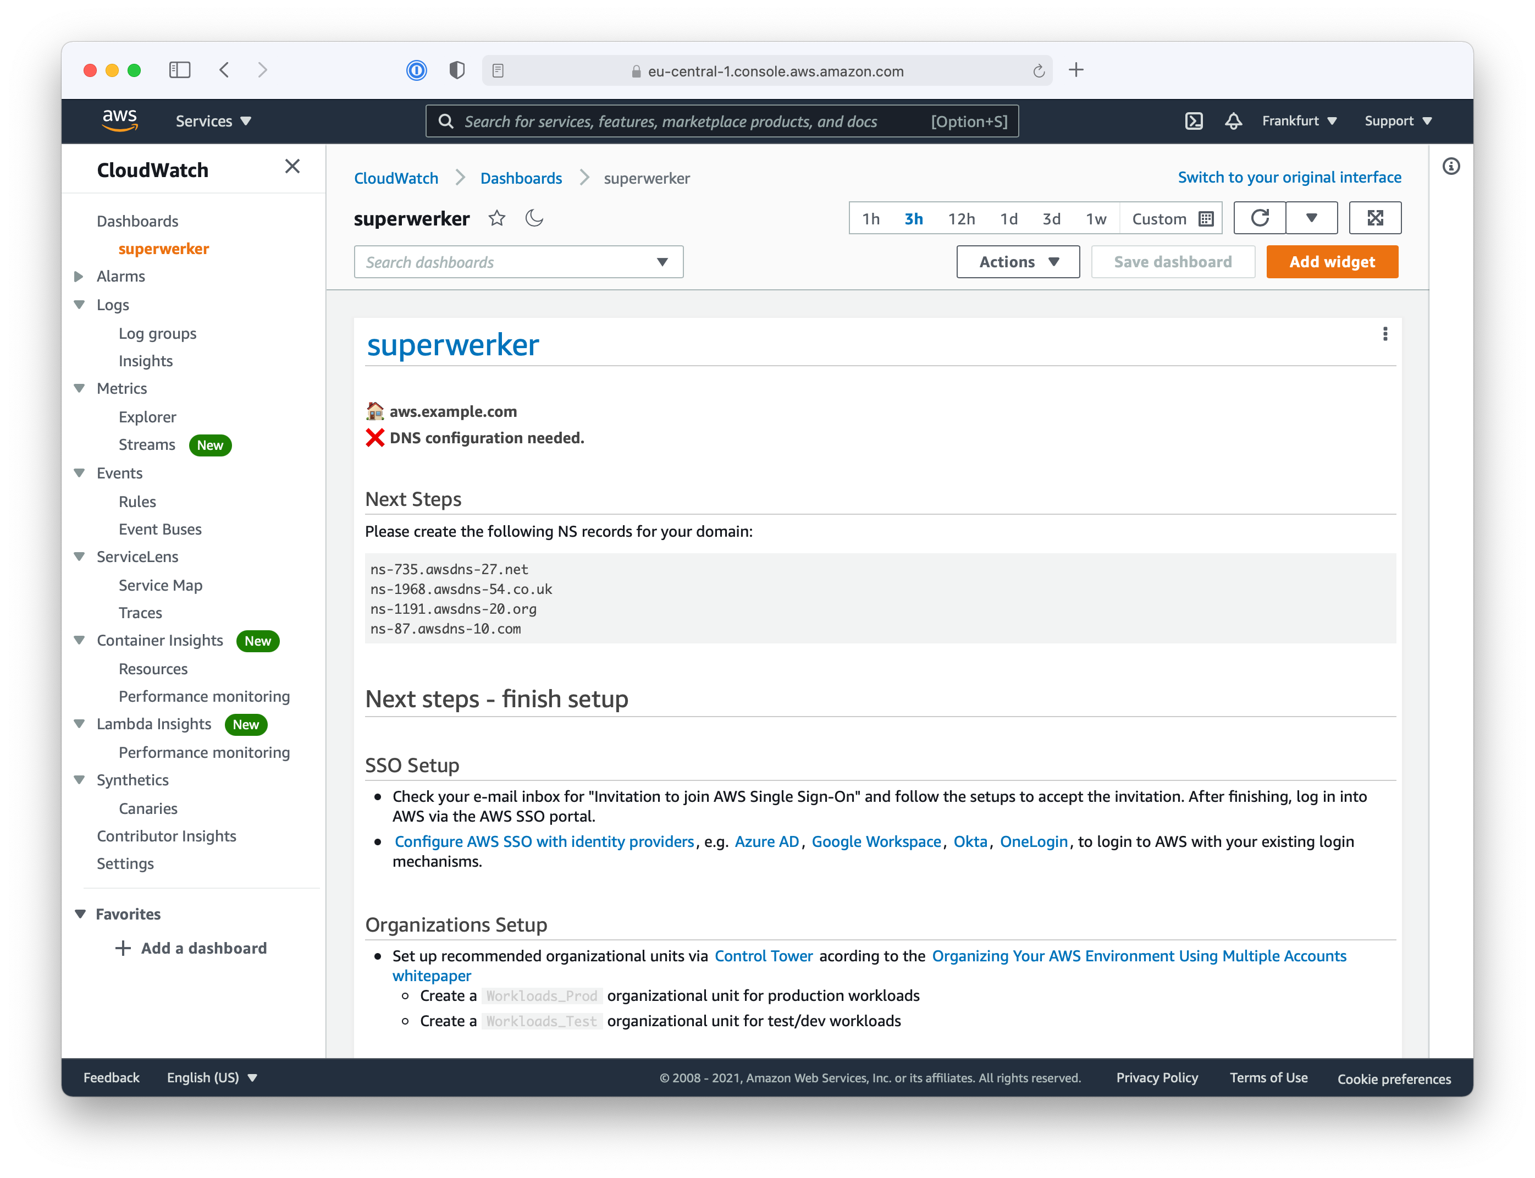Open Canaries under Synthetics
Viewport: 1535px width, 1178px height.
148,808
